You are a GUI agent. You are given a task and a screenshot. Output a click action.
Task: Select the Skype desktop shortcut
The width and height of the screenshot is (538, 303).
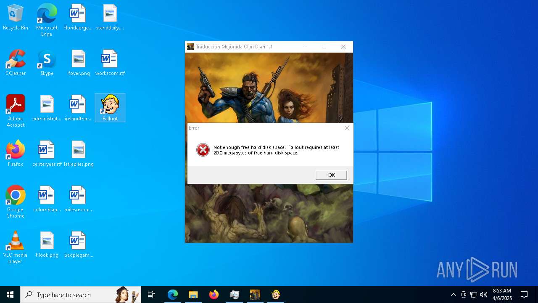pyautogui.click(x=47, y=63)
